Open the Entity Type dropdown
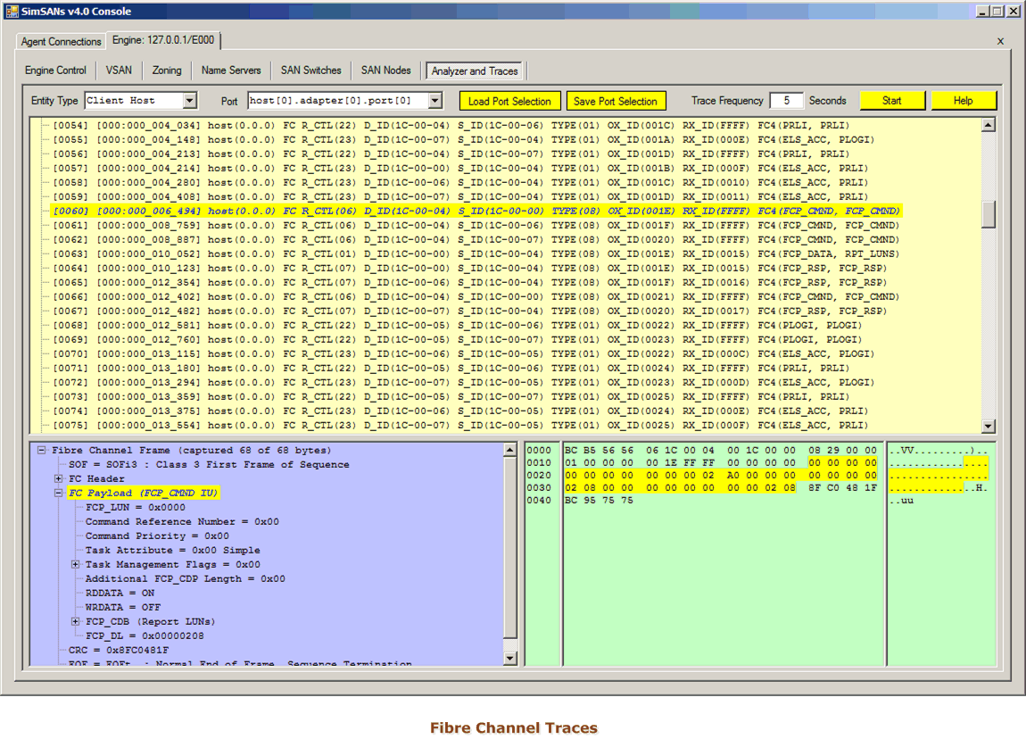 point(189,101)
